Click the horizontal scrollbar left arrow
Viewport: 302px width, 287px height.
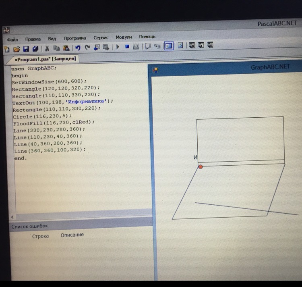click(12, 216)
